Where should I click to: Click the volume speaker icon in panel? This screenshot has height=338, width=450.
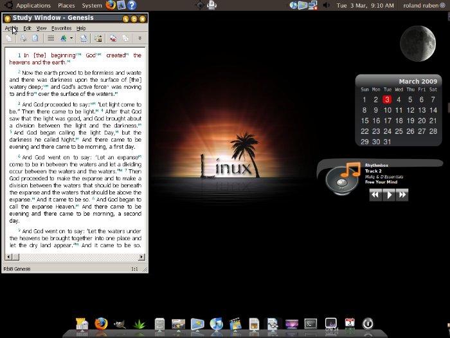tap(327, 5)
